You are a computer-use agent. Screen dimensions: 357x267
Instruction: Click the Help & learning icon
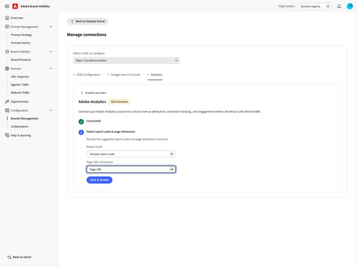[7, 135]
